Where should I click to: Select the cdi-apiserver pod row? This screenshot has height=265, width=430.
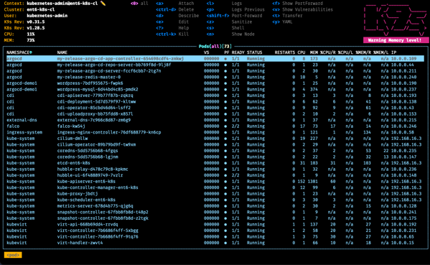tap(215, 96)
